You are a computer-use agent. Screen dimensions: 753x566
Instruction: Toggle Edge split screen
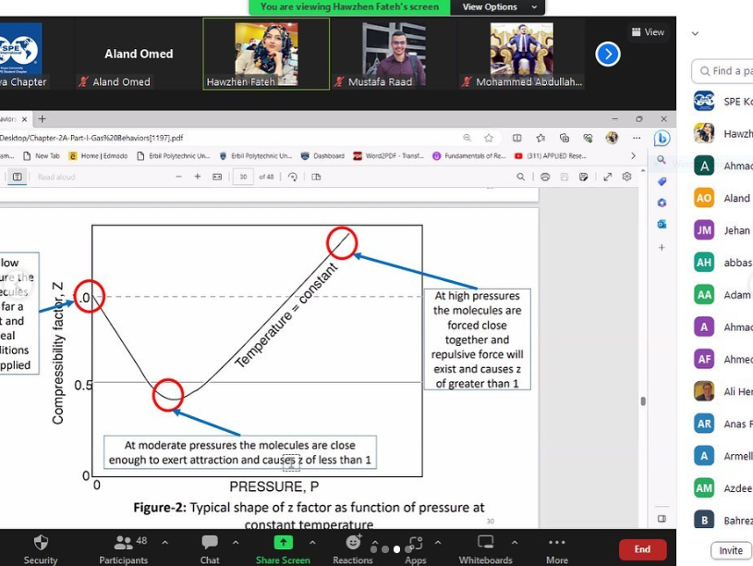click(517, 138)
